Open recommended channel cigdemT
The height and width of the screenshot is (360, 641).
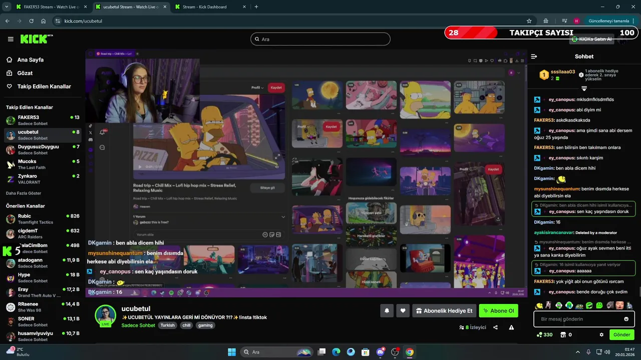click(x=43, y=233)
